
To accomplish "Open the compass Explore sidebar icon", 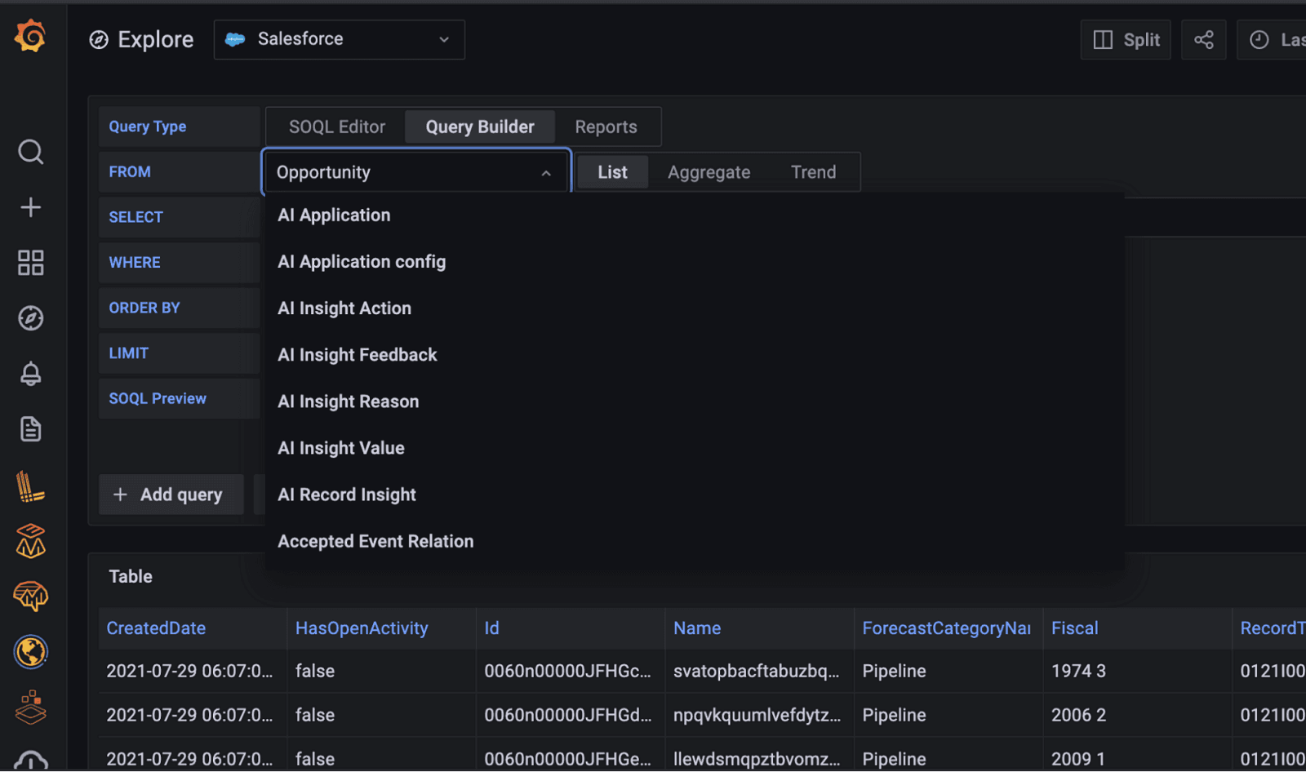I will pyautogui.click(x=30, y=318).
